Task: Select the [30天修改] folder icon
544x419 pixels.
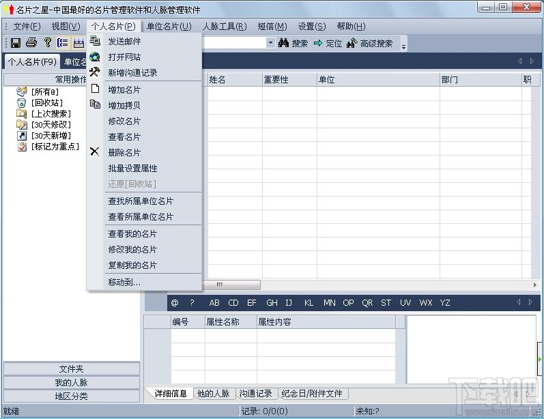Action: 22,124
